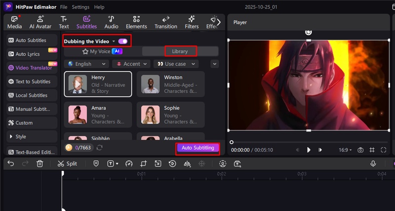This screenshot has width=395, height=211.
Task: Open the reverse playback tool
Action: [x=172, y=164]
